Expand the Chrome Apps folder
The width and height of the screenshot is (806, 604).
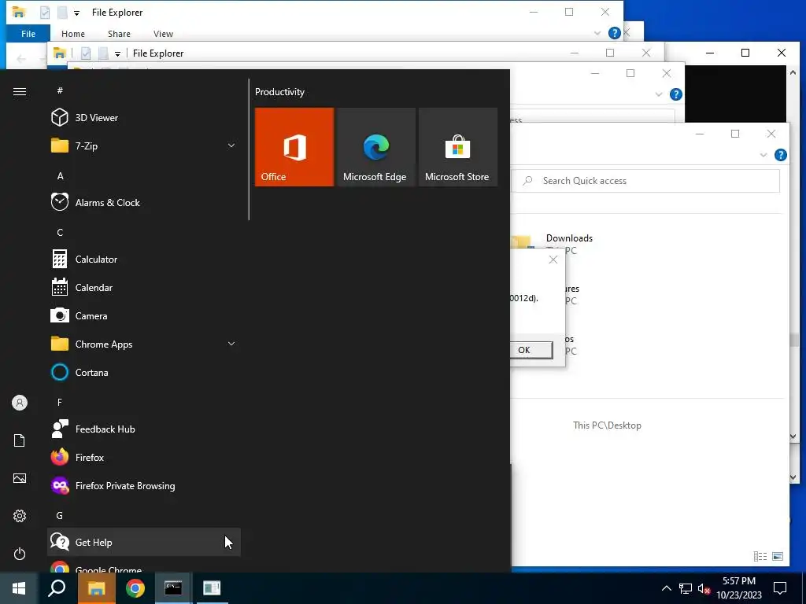click(x=144, y=344)
